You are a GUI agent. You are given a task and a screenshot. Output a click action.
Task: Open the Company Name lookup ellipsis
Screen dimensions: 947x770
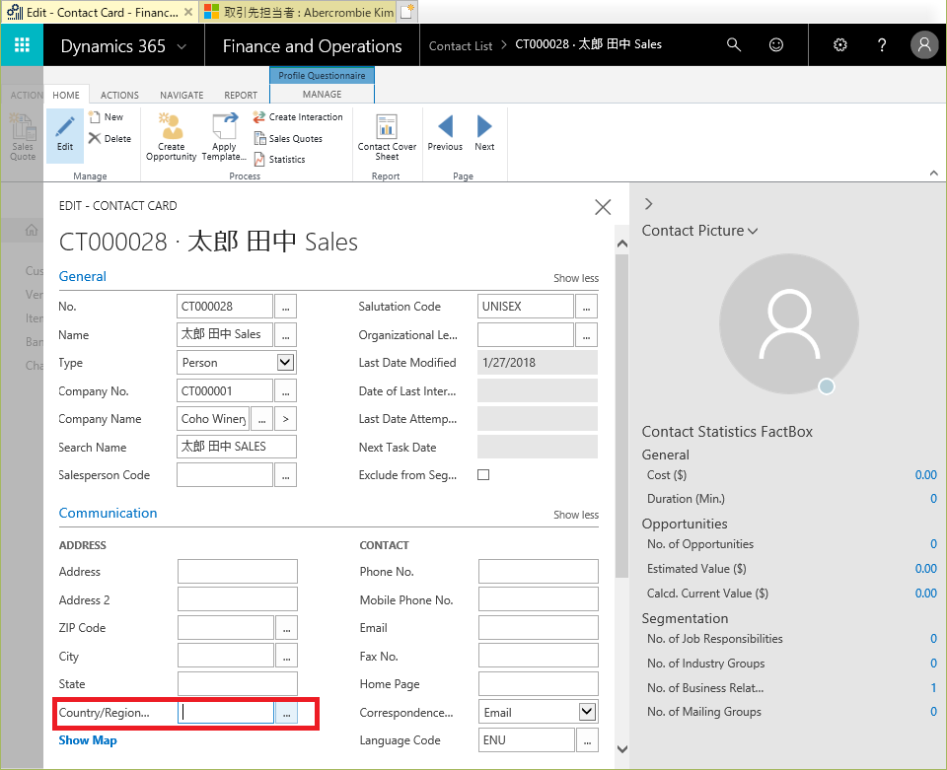(261, 419)
